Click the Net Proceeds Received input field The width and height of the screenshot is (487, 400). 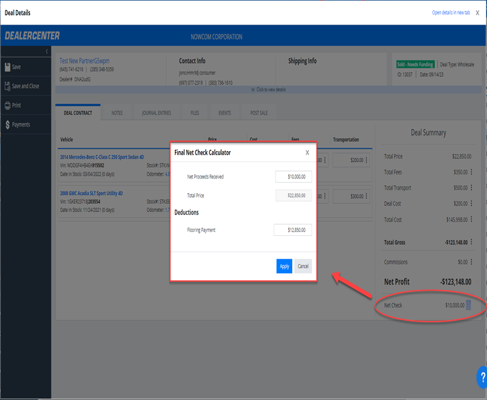point(293,176)
